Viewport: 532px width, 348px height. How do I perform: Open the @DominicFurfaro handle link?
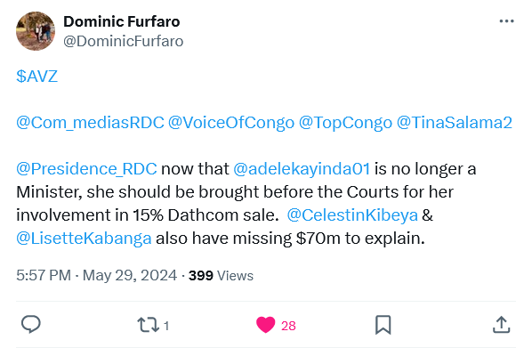tap(124, 42)
